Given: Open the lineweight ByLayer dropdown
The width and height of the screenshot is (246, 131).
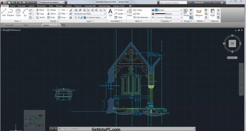Looking at the screenshot, I should 169,14.
